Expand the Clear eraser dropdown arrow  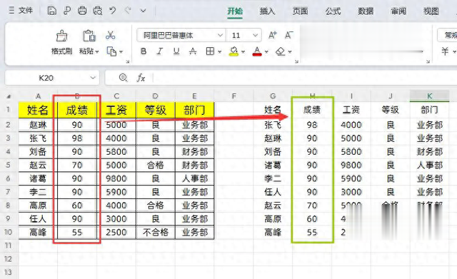pyautogui.click(x=290, y=52)
